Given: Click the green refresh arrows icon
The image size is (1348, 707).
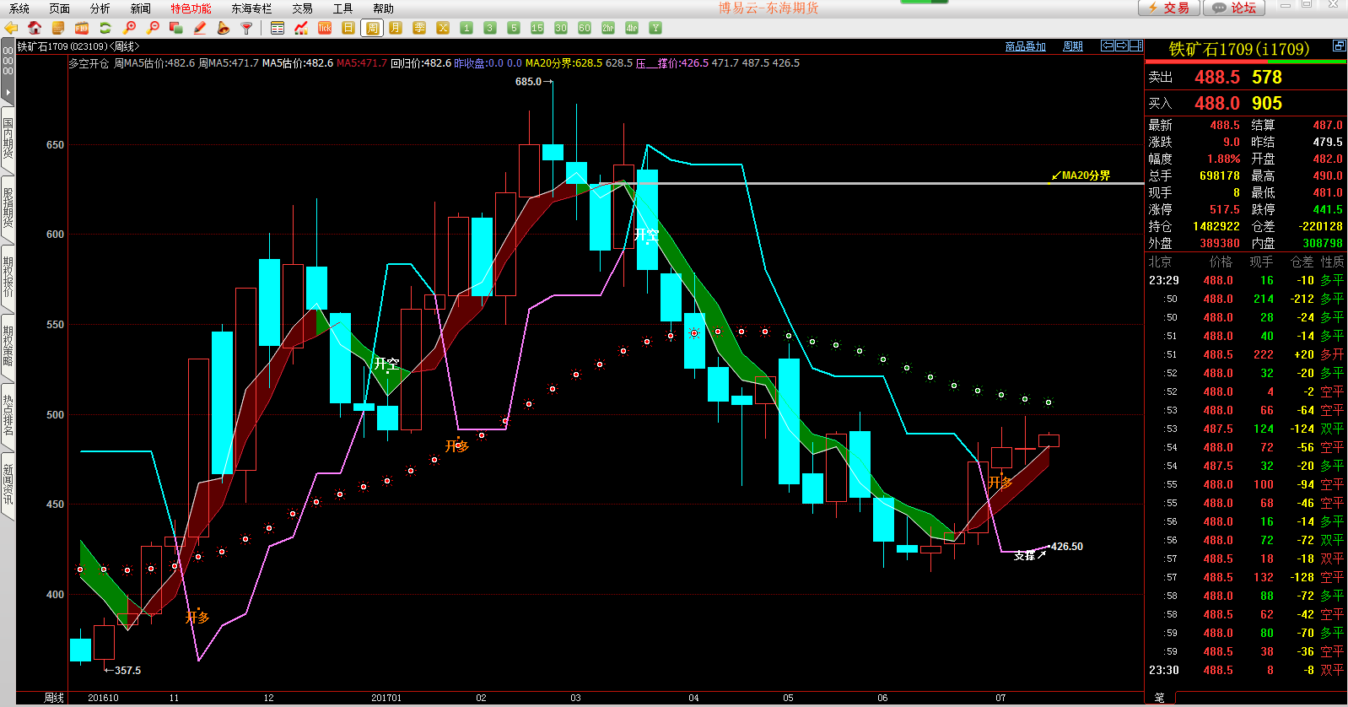Looking at the screenshot, I should point(105,28).
